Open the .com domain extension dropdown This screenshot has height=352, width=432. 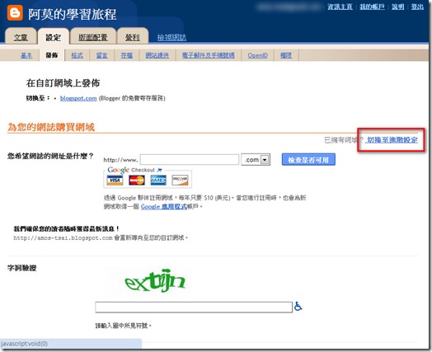[256, 160]
